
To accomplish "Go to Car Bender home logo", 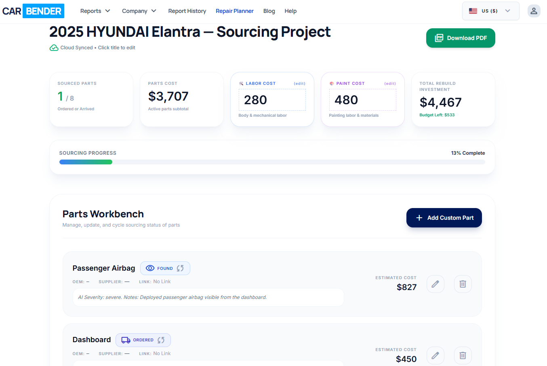I will (x=33, y=11).
